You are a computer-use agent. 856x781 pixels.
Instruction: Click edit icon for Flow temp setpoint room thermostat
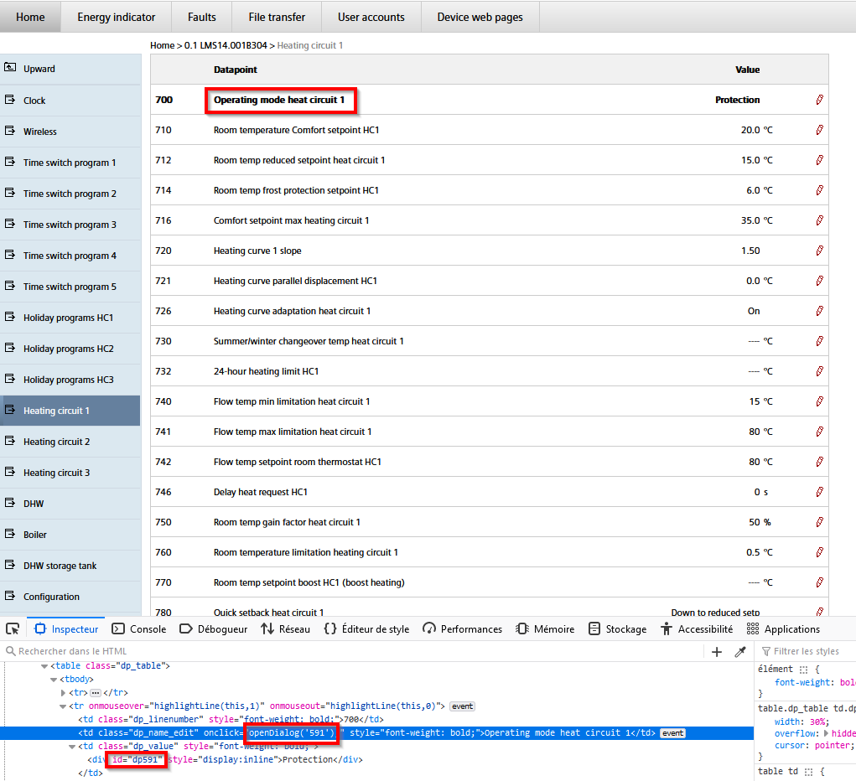[x=819, y=462]
